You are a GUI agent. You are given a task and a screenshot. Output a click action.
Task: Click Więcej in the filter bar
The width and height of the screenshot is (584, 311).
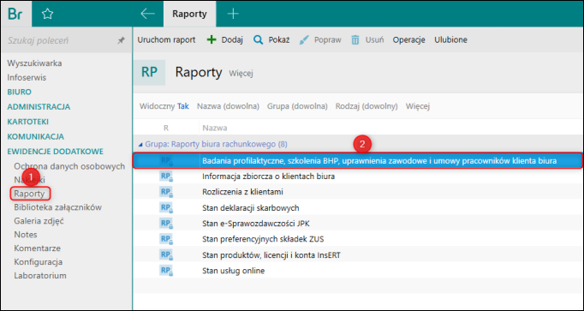click(418, 106)
